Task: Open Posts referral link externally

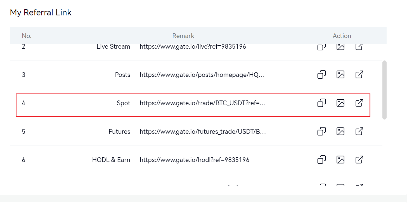Action: (x=359, y=75)
